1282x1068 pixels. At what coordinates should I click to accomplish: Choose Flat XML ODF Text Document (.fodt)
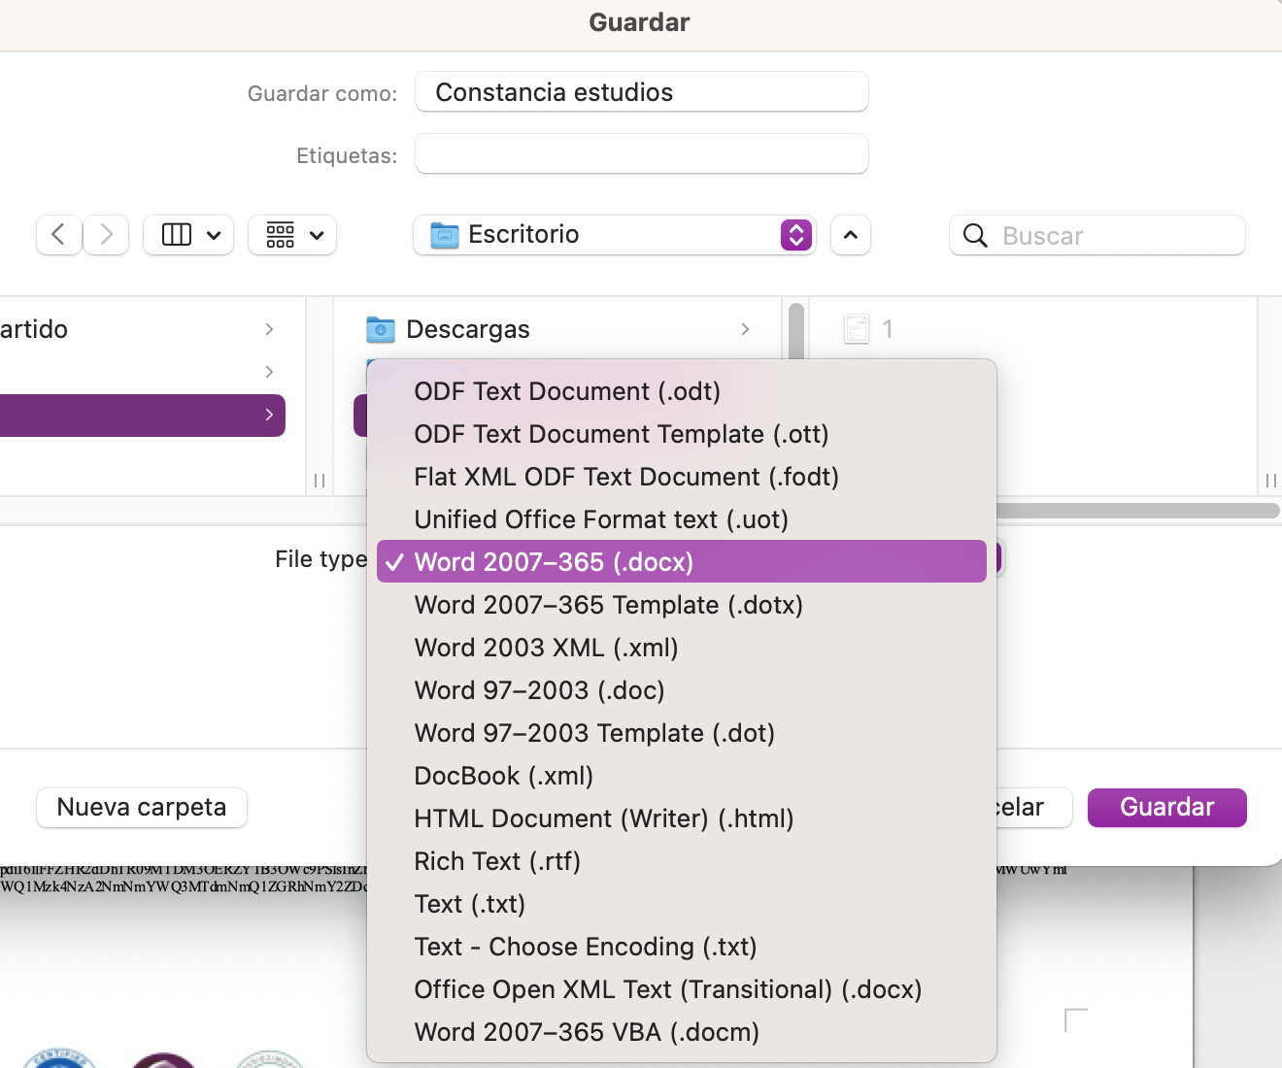pos(682,477)
